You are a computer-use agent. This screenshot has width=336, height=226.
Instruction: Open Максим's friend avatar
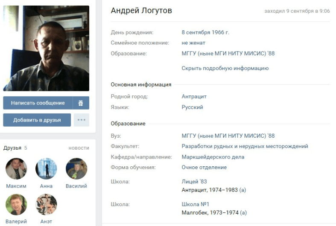pyautogui.click(x=16, y=168)
